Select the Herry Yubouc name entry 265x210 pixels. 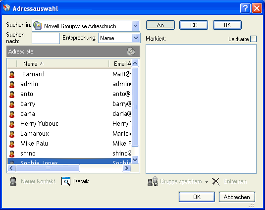(x=40, y=124)
